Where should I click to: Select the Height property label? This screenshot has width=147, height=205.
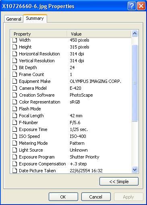(x=25, y=47)
